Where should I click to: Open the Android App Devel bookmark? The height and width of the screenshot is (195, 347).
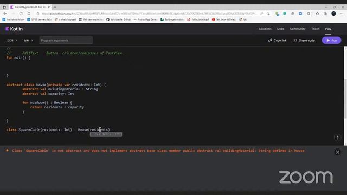pos(145,19)
